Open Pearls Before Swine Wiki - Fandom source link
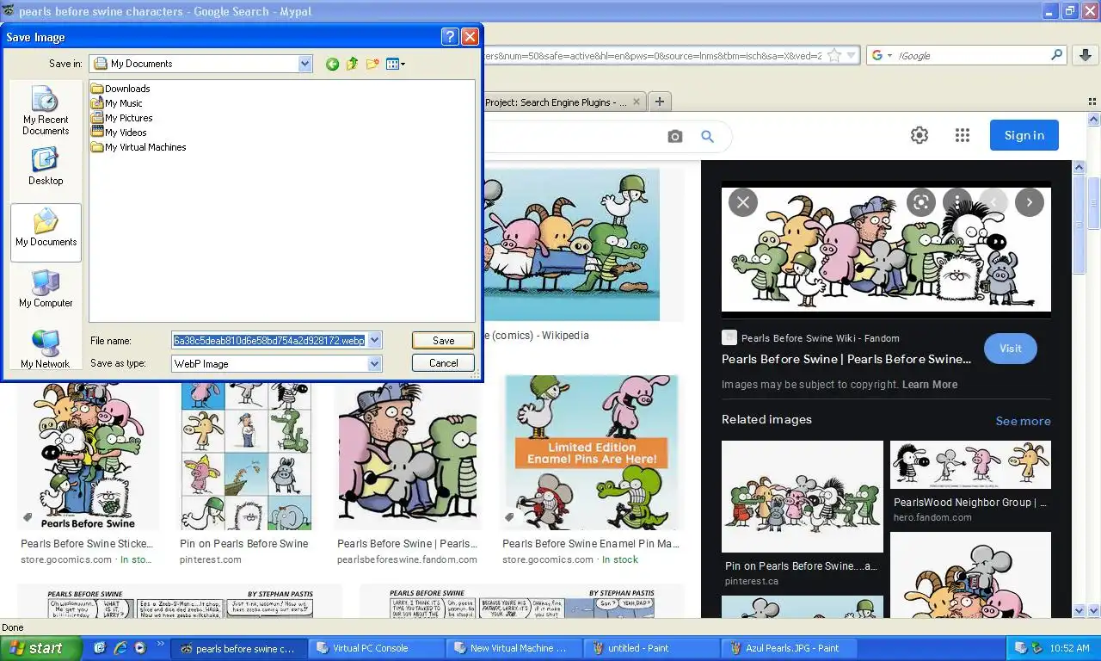This screenshot has height=661, width=1101. click(820, 338)
